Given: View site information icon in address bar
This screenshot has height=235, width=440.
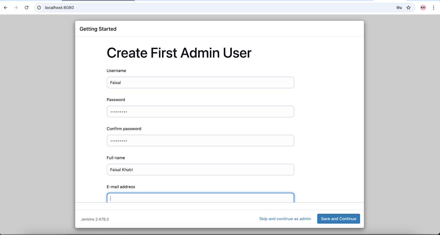Looking at the screenshot, I should (39, 8).
